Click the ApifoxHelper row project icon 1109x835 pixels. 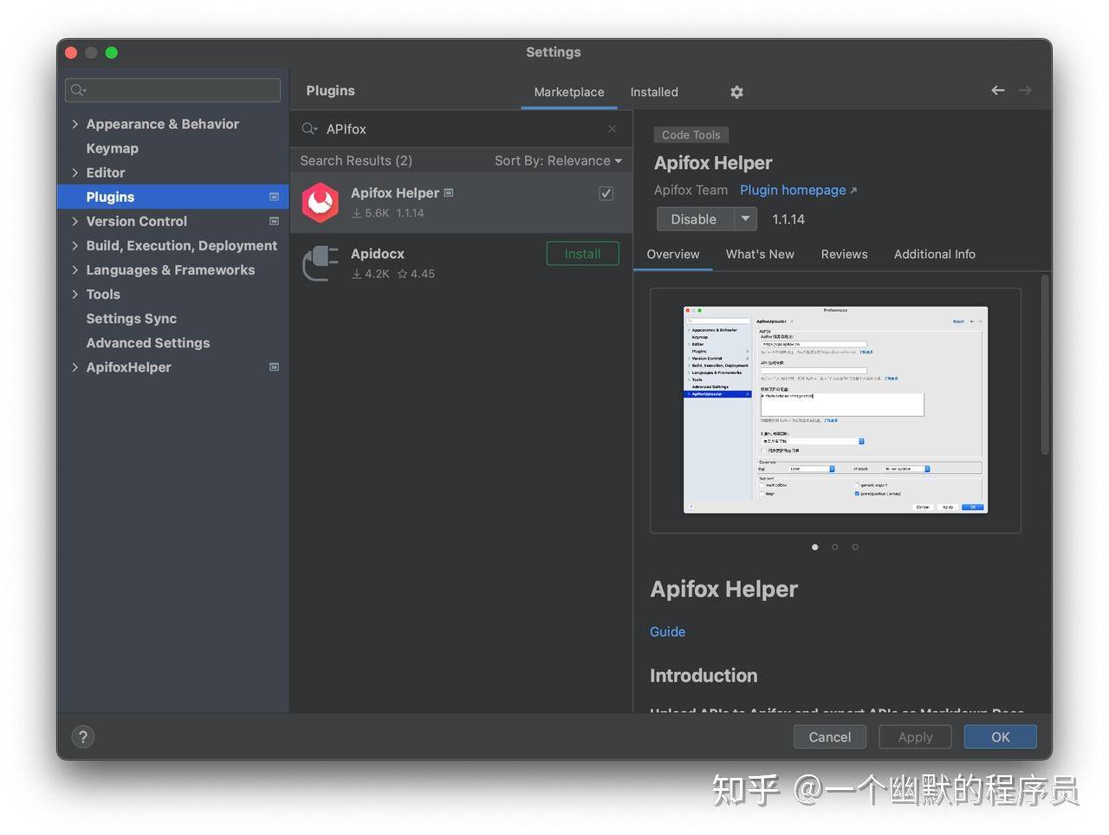point(274,367)
